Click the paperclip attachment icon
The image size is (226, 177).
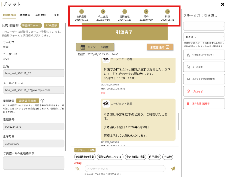(x=78, y=169)
